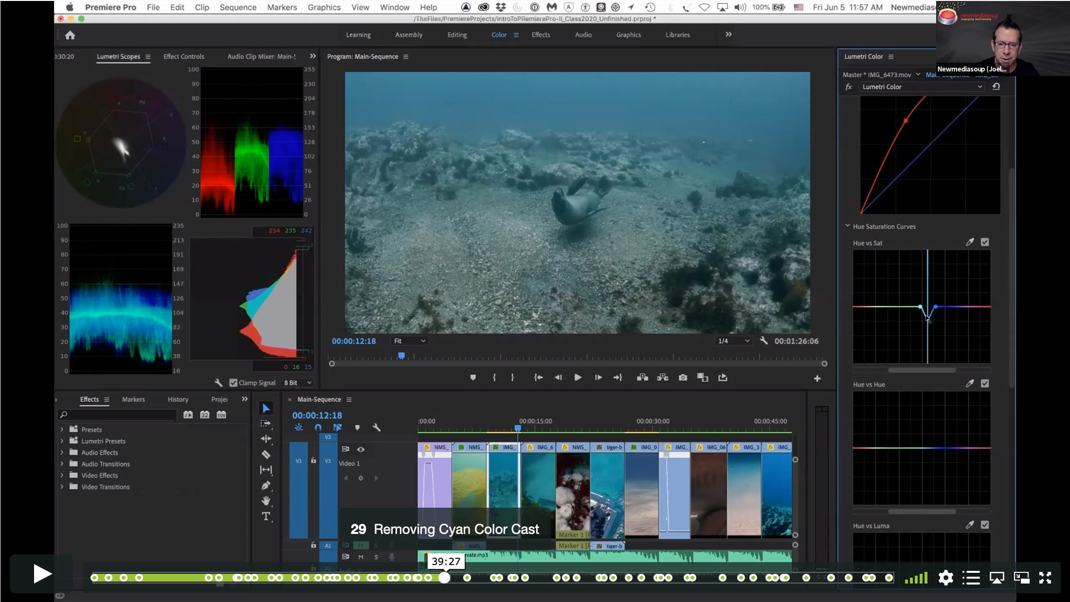Select the Razor tool
Image resolution: width=1070 pixels, height=602 pixels.
coord(266,454)
